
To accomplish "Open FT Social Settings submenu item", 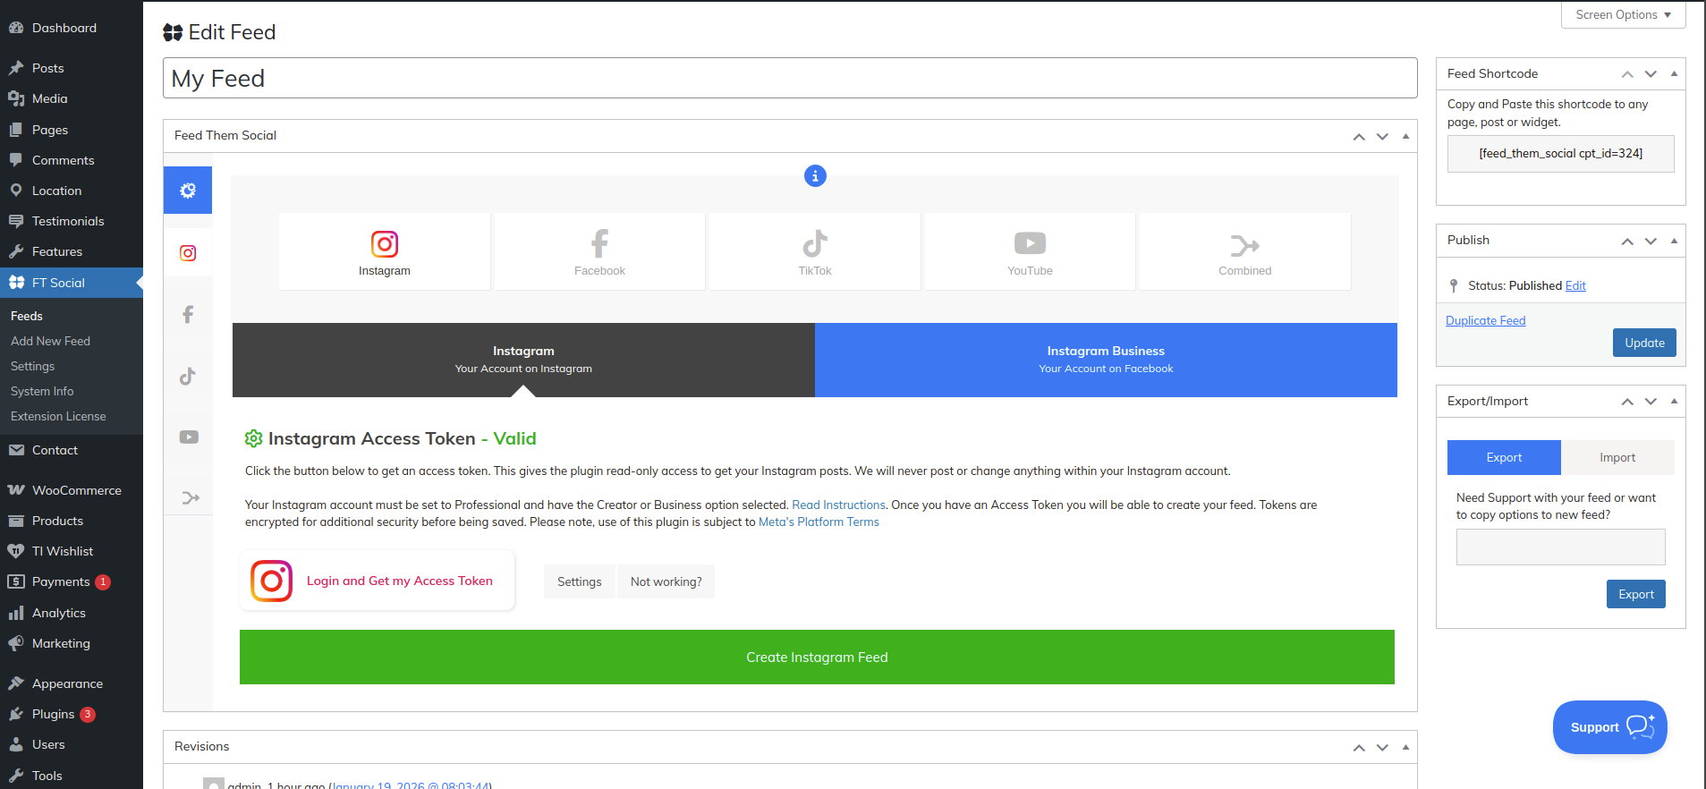I will click(x=32, y=366).
